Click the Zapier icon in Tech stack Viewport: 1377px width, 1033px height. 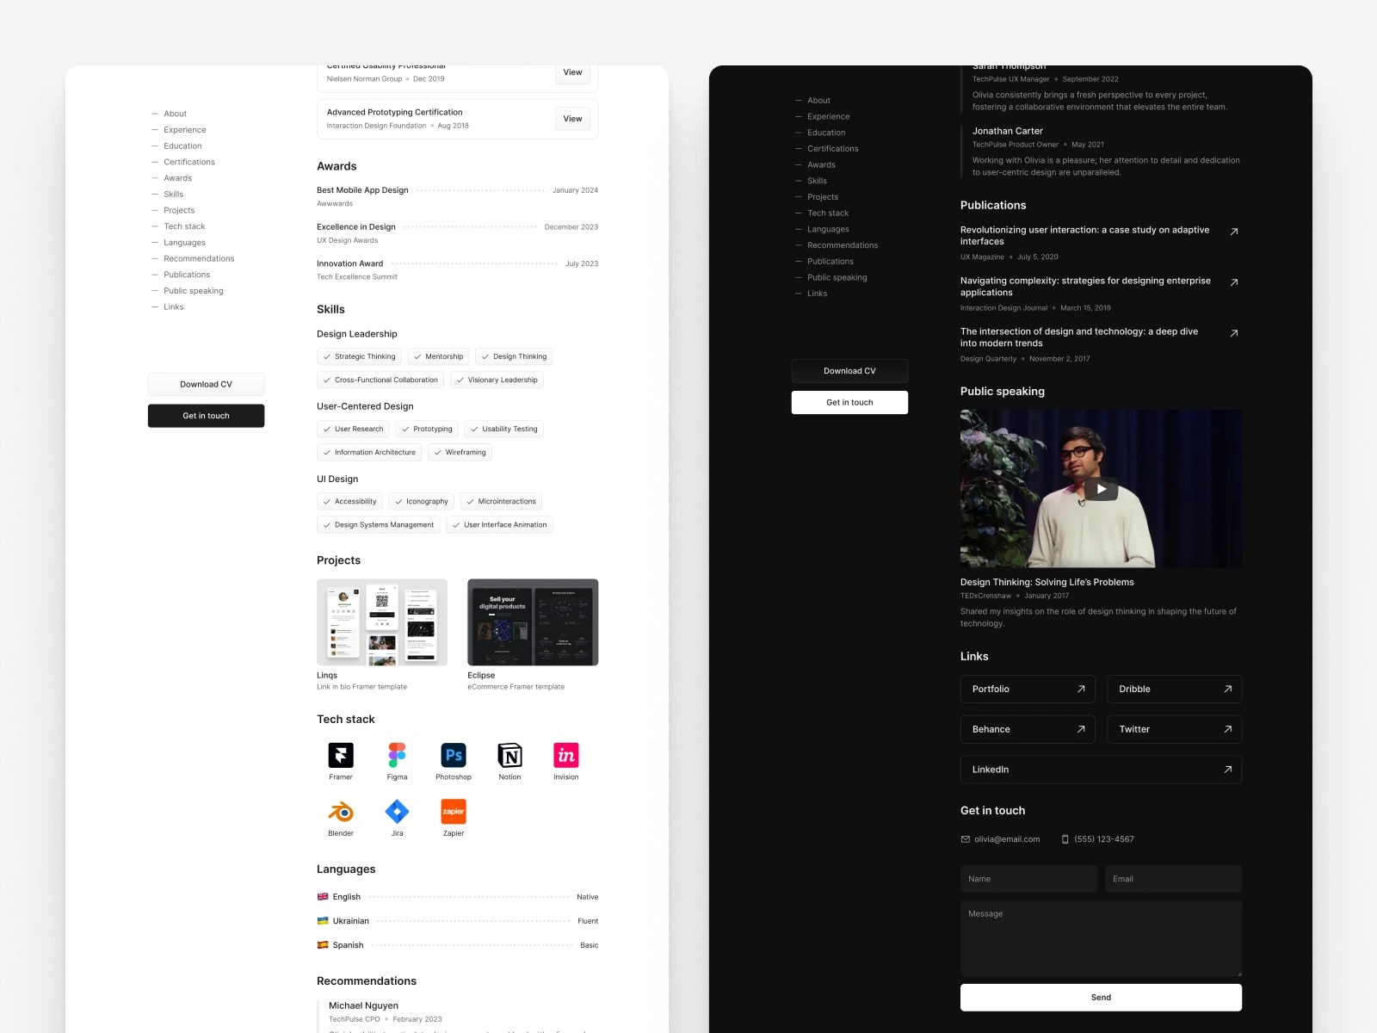tap(454, 812)
